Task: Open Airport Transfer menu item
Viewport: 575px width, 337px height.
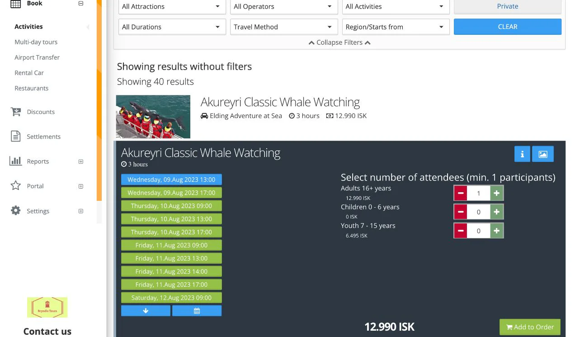Action: pos(37,57)
